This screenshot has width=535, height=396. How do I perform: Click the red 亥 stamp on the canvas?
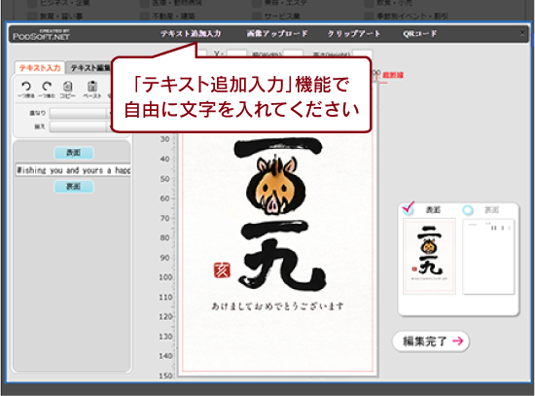[222, 270]
